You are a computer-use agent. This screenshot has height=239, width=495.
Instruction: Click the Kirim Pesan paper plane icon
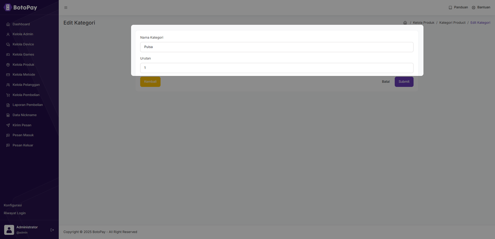[x=8, y=125]
